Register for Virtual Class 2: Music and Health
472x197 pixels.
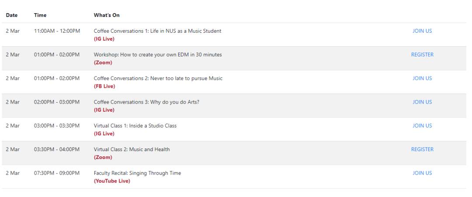tap(422, 149)
